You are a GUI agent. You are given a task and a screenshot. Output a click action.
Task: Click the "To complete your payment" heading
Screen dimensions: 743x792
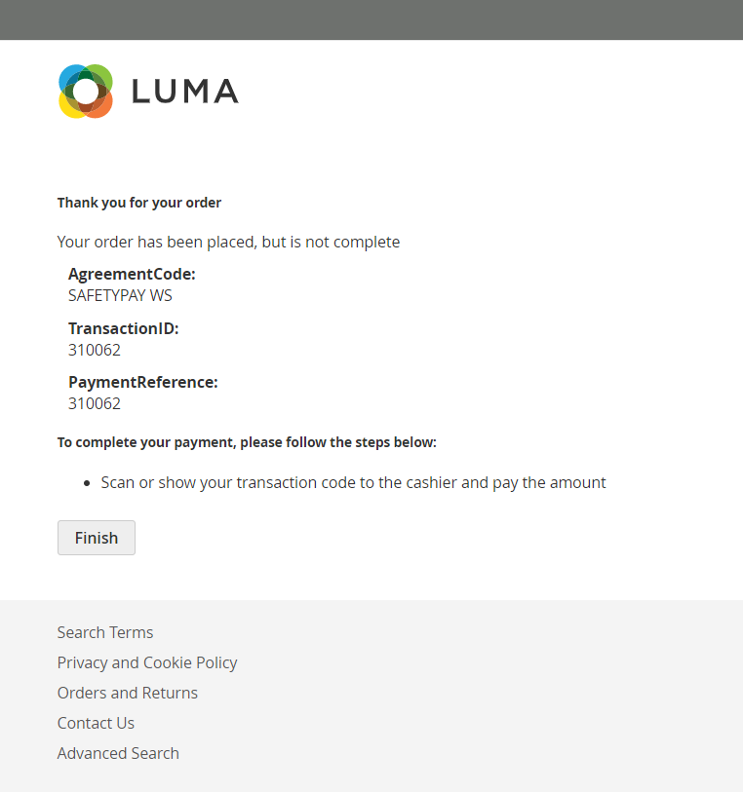[x=247, y=442]
